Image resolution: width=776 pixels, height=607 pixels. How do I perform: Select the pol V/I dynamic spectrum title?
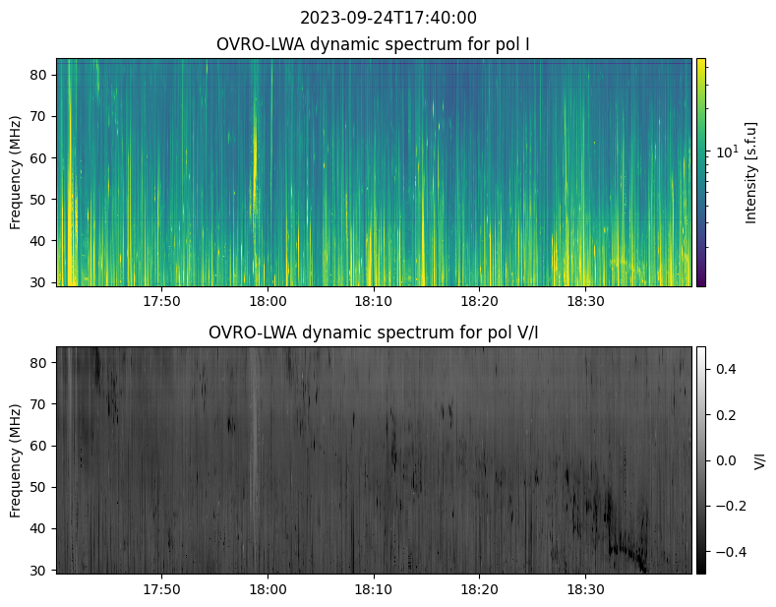(x=373, y=333)
